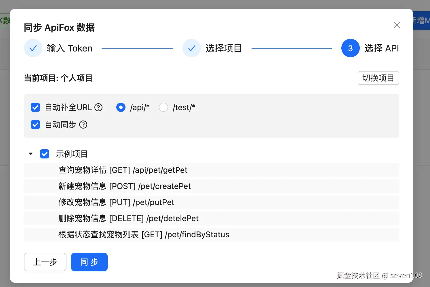Select the /api/* radio option
The image size is (430, 287).
pyautogui.click(x=121, y=107)
